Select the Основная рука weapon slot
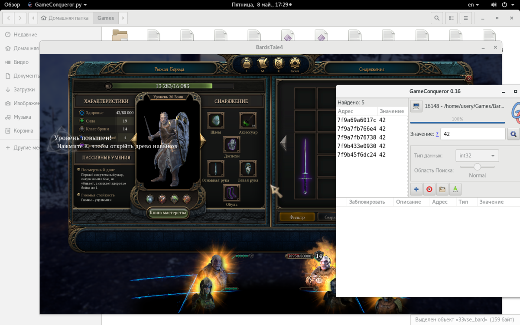This screenshot has width=520, height=325. click(x=215, y=169)
